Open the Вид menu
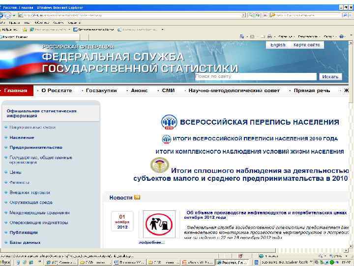 click(x=27, y=23)
